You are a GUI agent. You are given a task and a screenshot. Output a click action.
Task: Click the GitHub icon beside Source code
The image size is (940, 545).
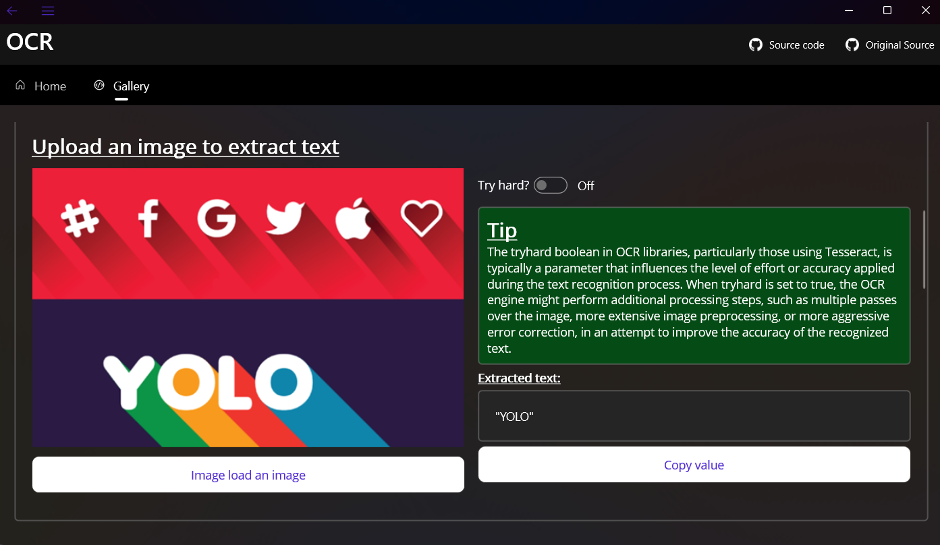756,45
